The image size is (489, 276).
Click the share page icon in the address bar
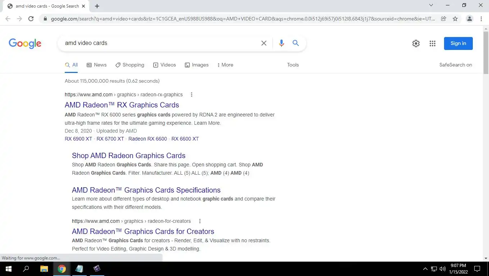[444, 19]
